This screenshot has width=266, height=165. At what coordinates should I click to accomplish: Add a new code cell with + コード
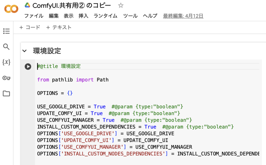coord(30,27)
